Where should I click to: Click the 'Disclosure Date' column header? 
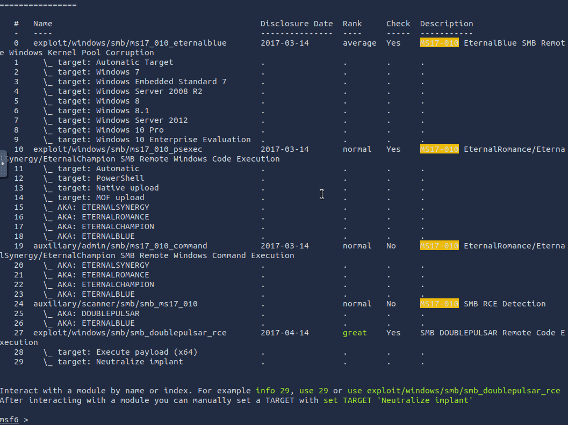point(297,24)
